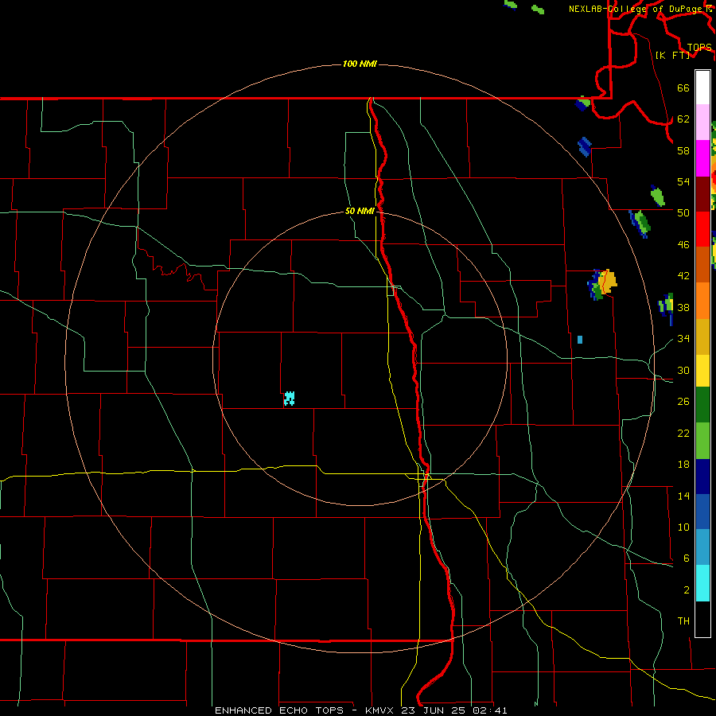Click the "54" scale value

(683, 181)
